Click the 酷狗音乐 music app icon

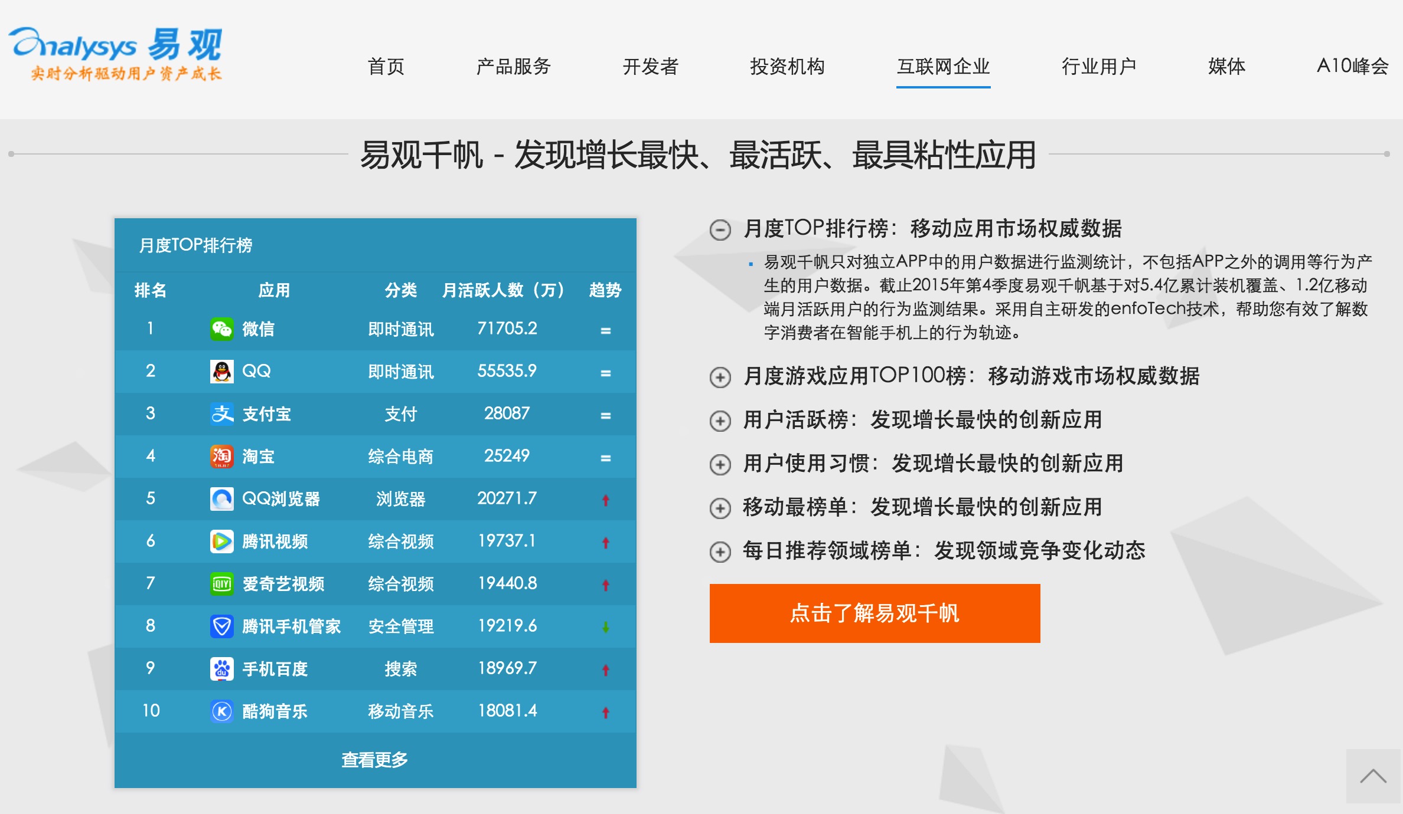point(221,711)
